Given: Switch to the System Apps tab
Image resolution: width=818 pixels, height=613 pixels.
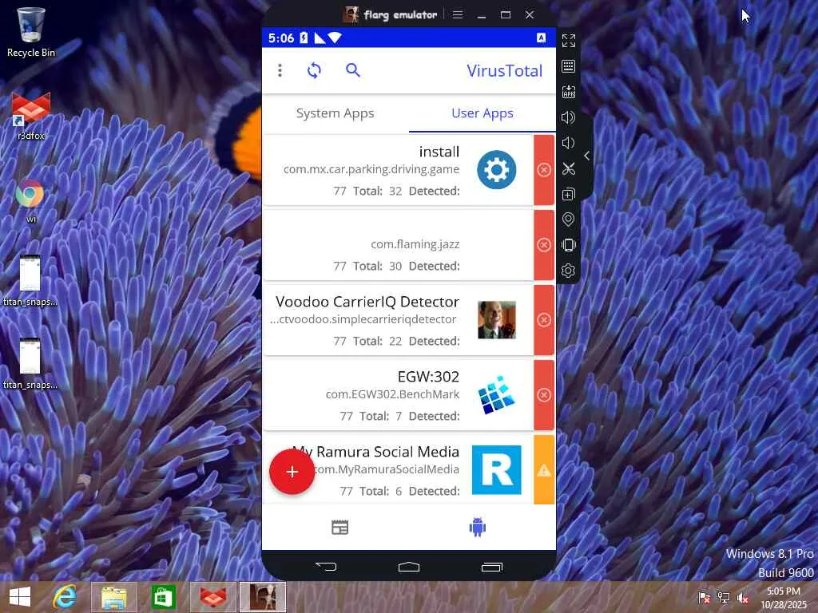Looking at the screenshot, I should 335,113.
